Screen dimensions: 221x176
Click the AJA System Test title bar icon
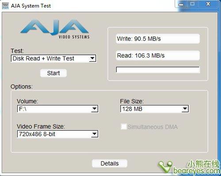click(x=5, y=6)
